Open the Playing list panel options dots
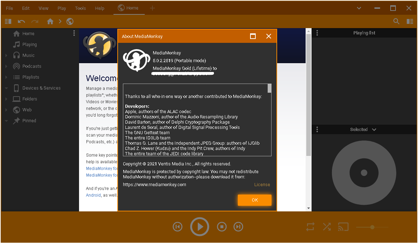The height and width of the screenshot is (243, 418). click(317, 33)
